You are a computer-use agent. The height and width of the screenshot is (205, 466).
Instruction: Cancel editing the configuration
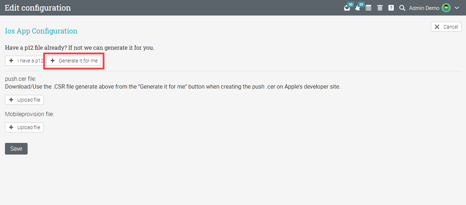446,27
